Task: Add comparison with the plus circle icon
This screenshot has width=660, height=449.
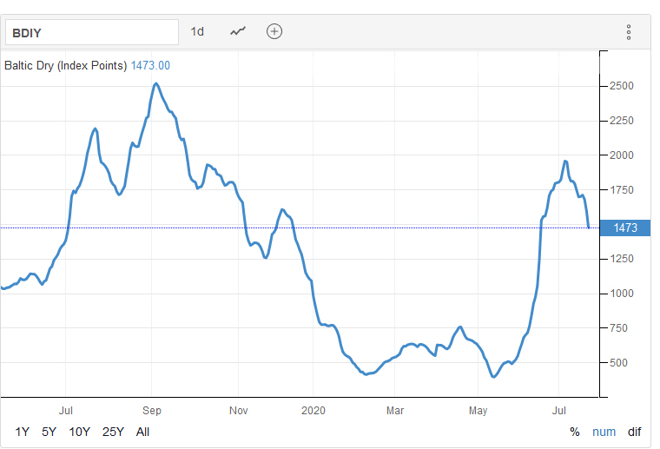Action: (x=274, y=31)
